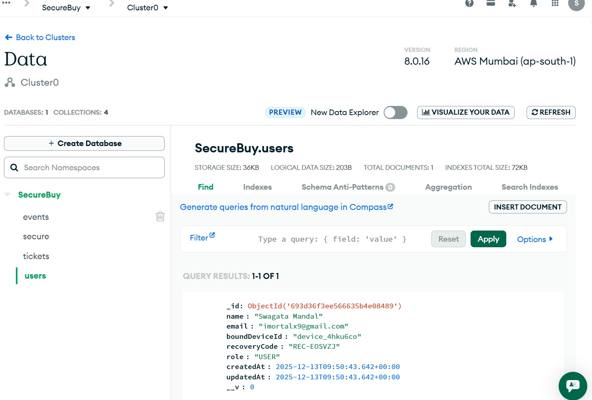The width and height of the screenshot is (592, 400).
Task: Open the help question mark icon
Action: tap(469, 3)
